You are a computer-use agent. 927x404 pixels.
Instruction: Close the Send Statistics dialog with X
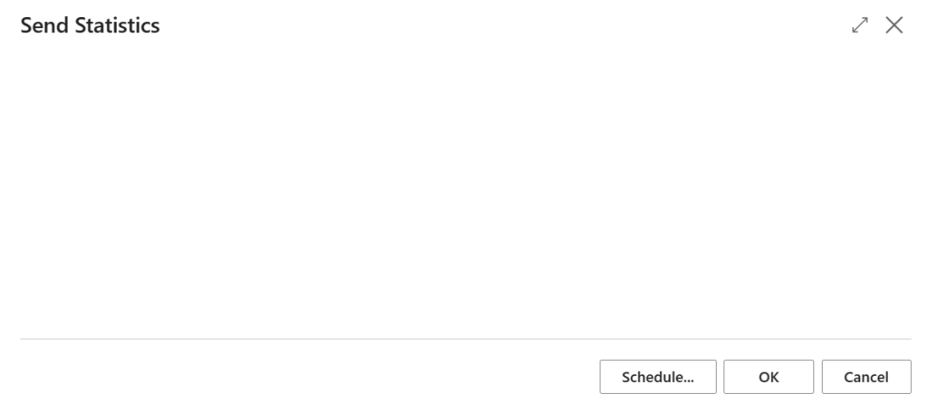[x=894, y=24]
